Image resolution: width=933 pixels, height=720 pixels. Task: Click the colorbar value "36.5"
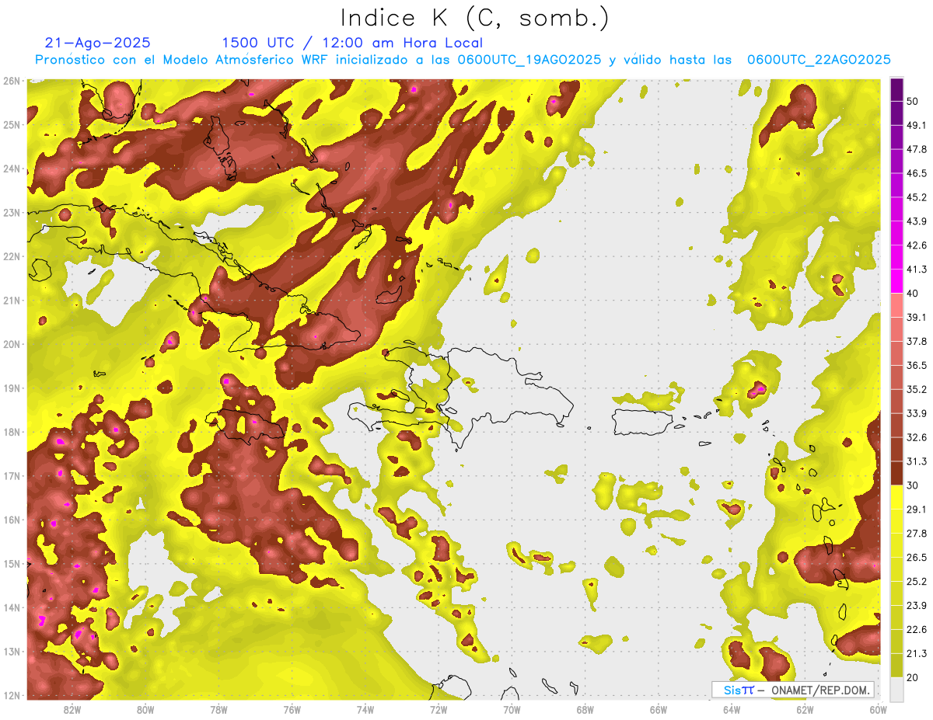916,365
